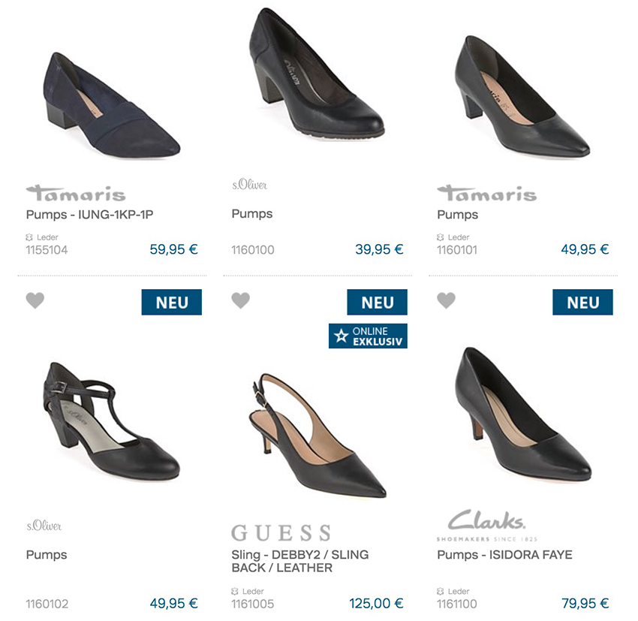Image resolution: width=638 pixels, height=621 pixels.
Task: Click s.Oliver logo above 1160100 pumps
Action: click(250, 184)
